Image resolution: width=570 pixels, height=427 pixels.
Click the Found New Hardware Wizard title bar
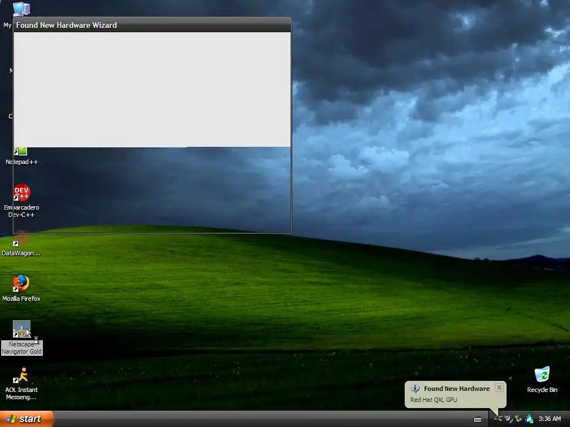point(153,25)
